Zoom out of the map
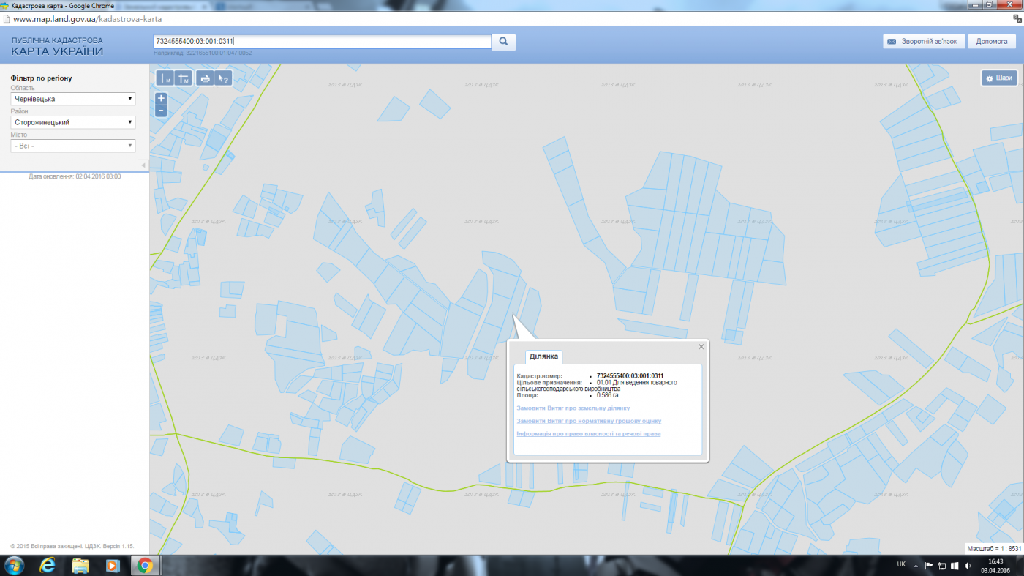The image size is (1024, 576). 161,111
